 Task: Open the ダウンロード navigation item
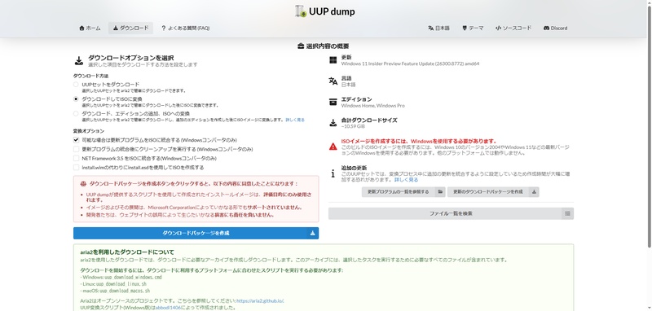(130, 28)
